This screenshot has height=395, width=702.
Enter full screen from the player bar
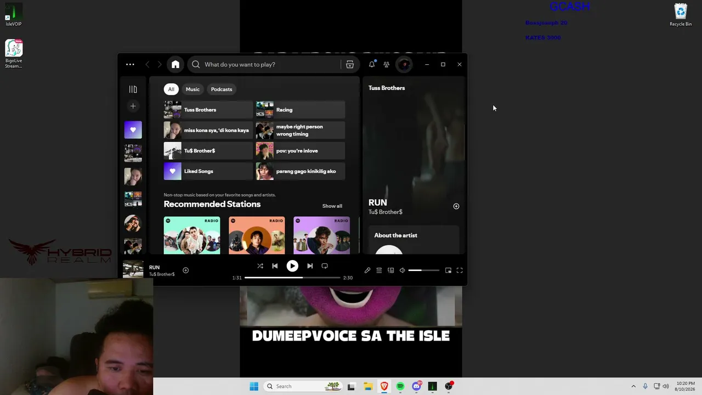click(460, 270)
